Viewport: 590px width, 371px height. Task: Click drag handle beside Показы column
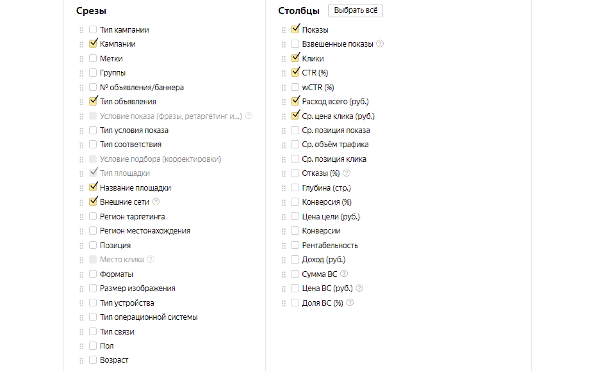[284, 30]
